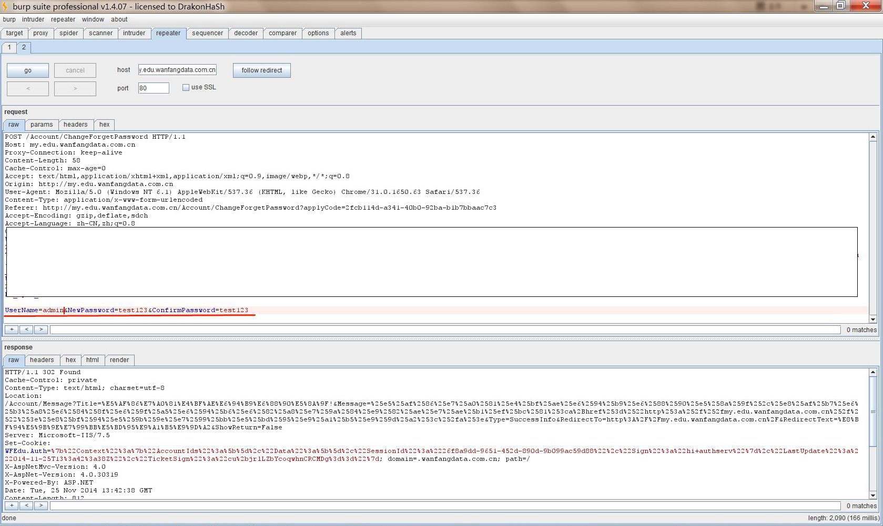Select the request params tab
This screenshot has height=526, width=883.
[x=42, y=125]
